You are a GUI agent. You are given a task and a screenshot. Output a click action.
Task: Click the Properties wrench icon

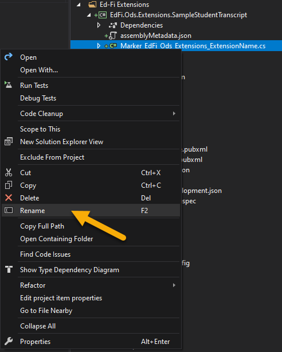click(9, 341)
